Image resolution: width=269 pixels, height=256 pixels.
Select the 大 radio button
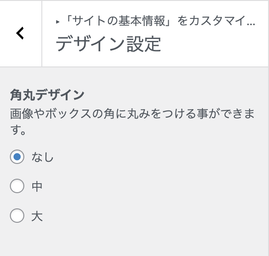click(x=17, y=216)
